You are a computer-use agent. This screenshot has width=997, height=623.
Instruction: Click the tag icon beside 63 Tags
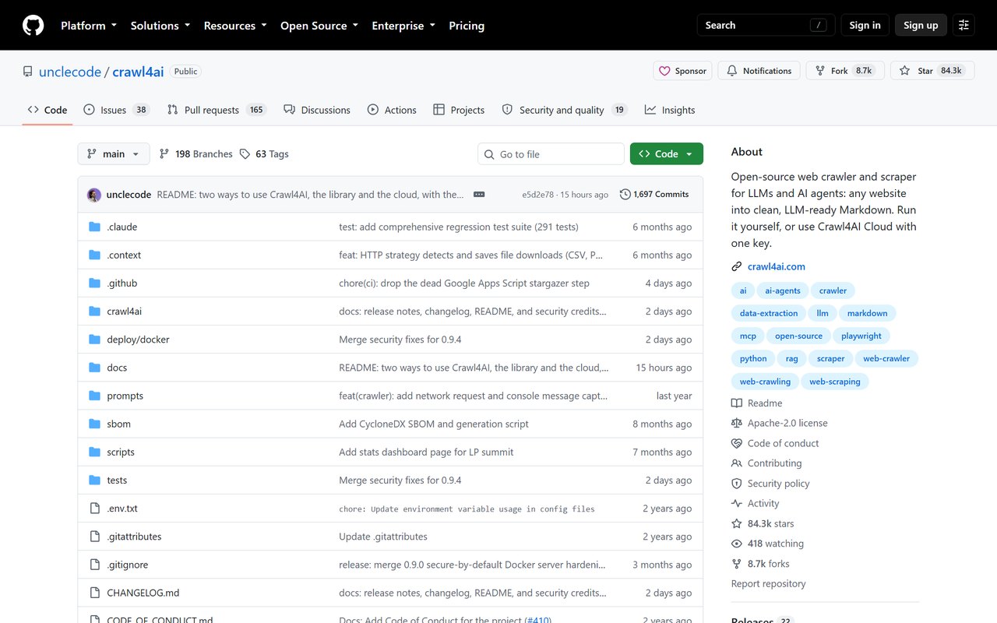(x=245, y=154)
